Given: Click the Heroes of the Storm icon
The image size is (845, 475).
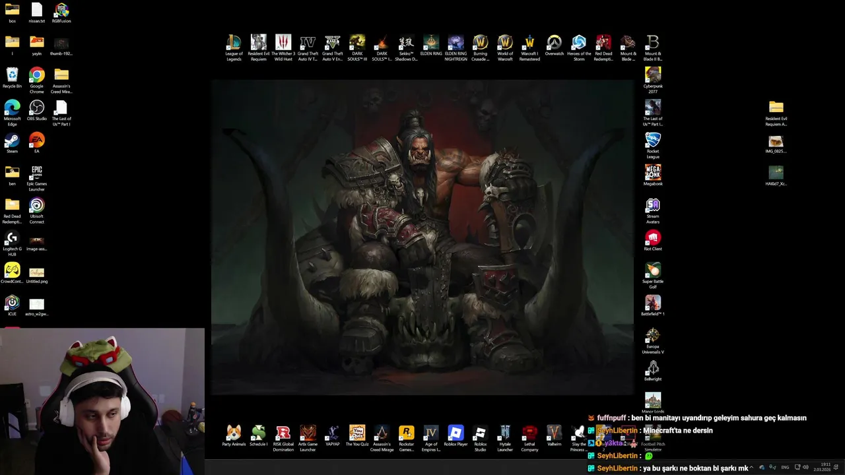Looking at the screenshot, I should tap(579, 47).
